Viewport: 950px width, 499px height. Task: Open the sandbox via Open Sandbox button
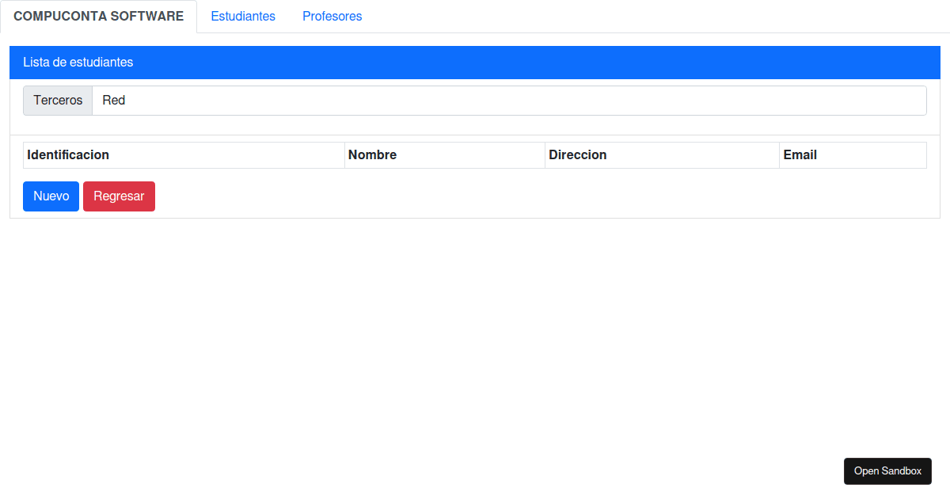887,470
